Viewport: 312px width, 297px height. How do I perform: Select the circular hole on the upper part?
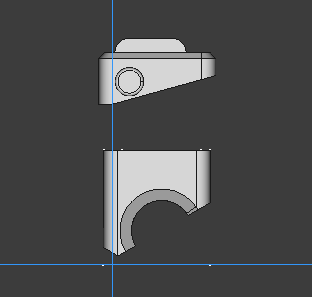[129, 82]
